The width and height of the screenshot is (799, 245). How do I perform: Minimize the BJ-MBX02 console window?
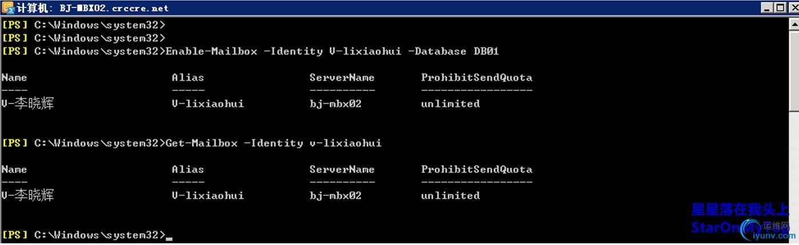(767, 8)
